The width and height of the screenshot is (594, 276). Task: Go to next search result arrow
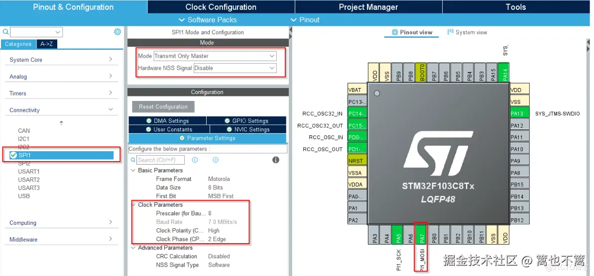(x=216, y=160)
